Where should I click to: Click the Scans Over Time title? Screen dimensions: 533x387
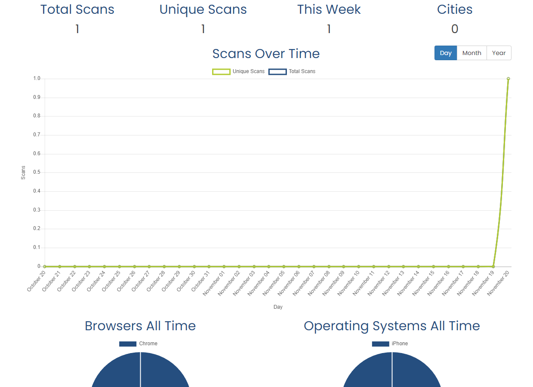[266, 54]
